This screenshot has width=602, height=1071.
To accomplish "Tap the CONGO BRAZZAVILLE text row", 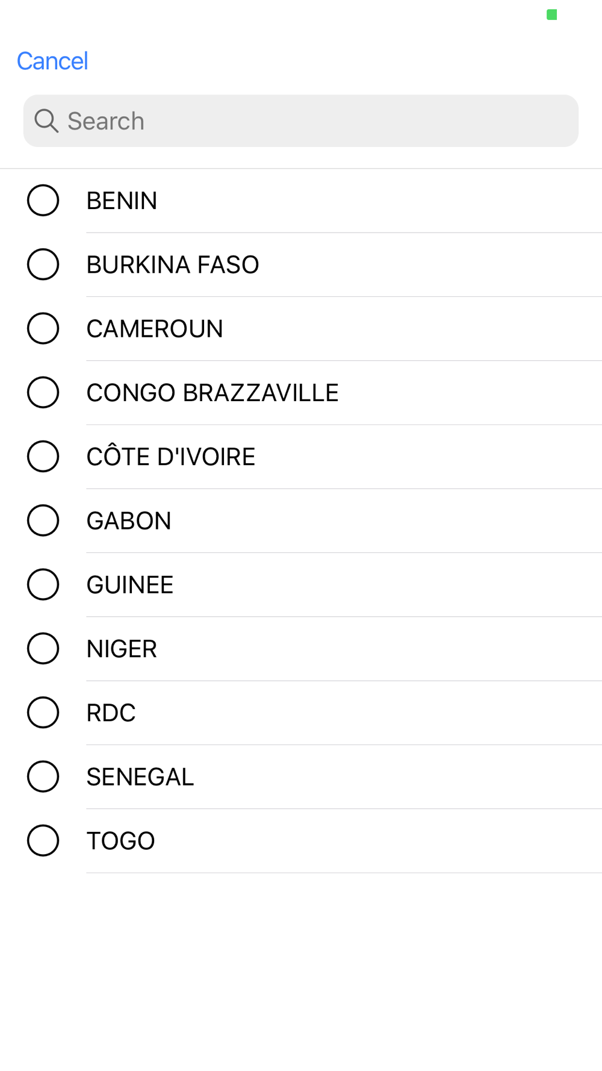I will tap(213, 393).
